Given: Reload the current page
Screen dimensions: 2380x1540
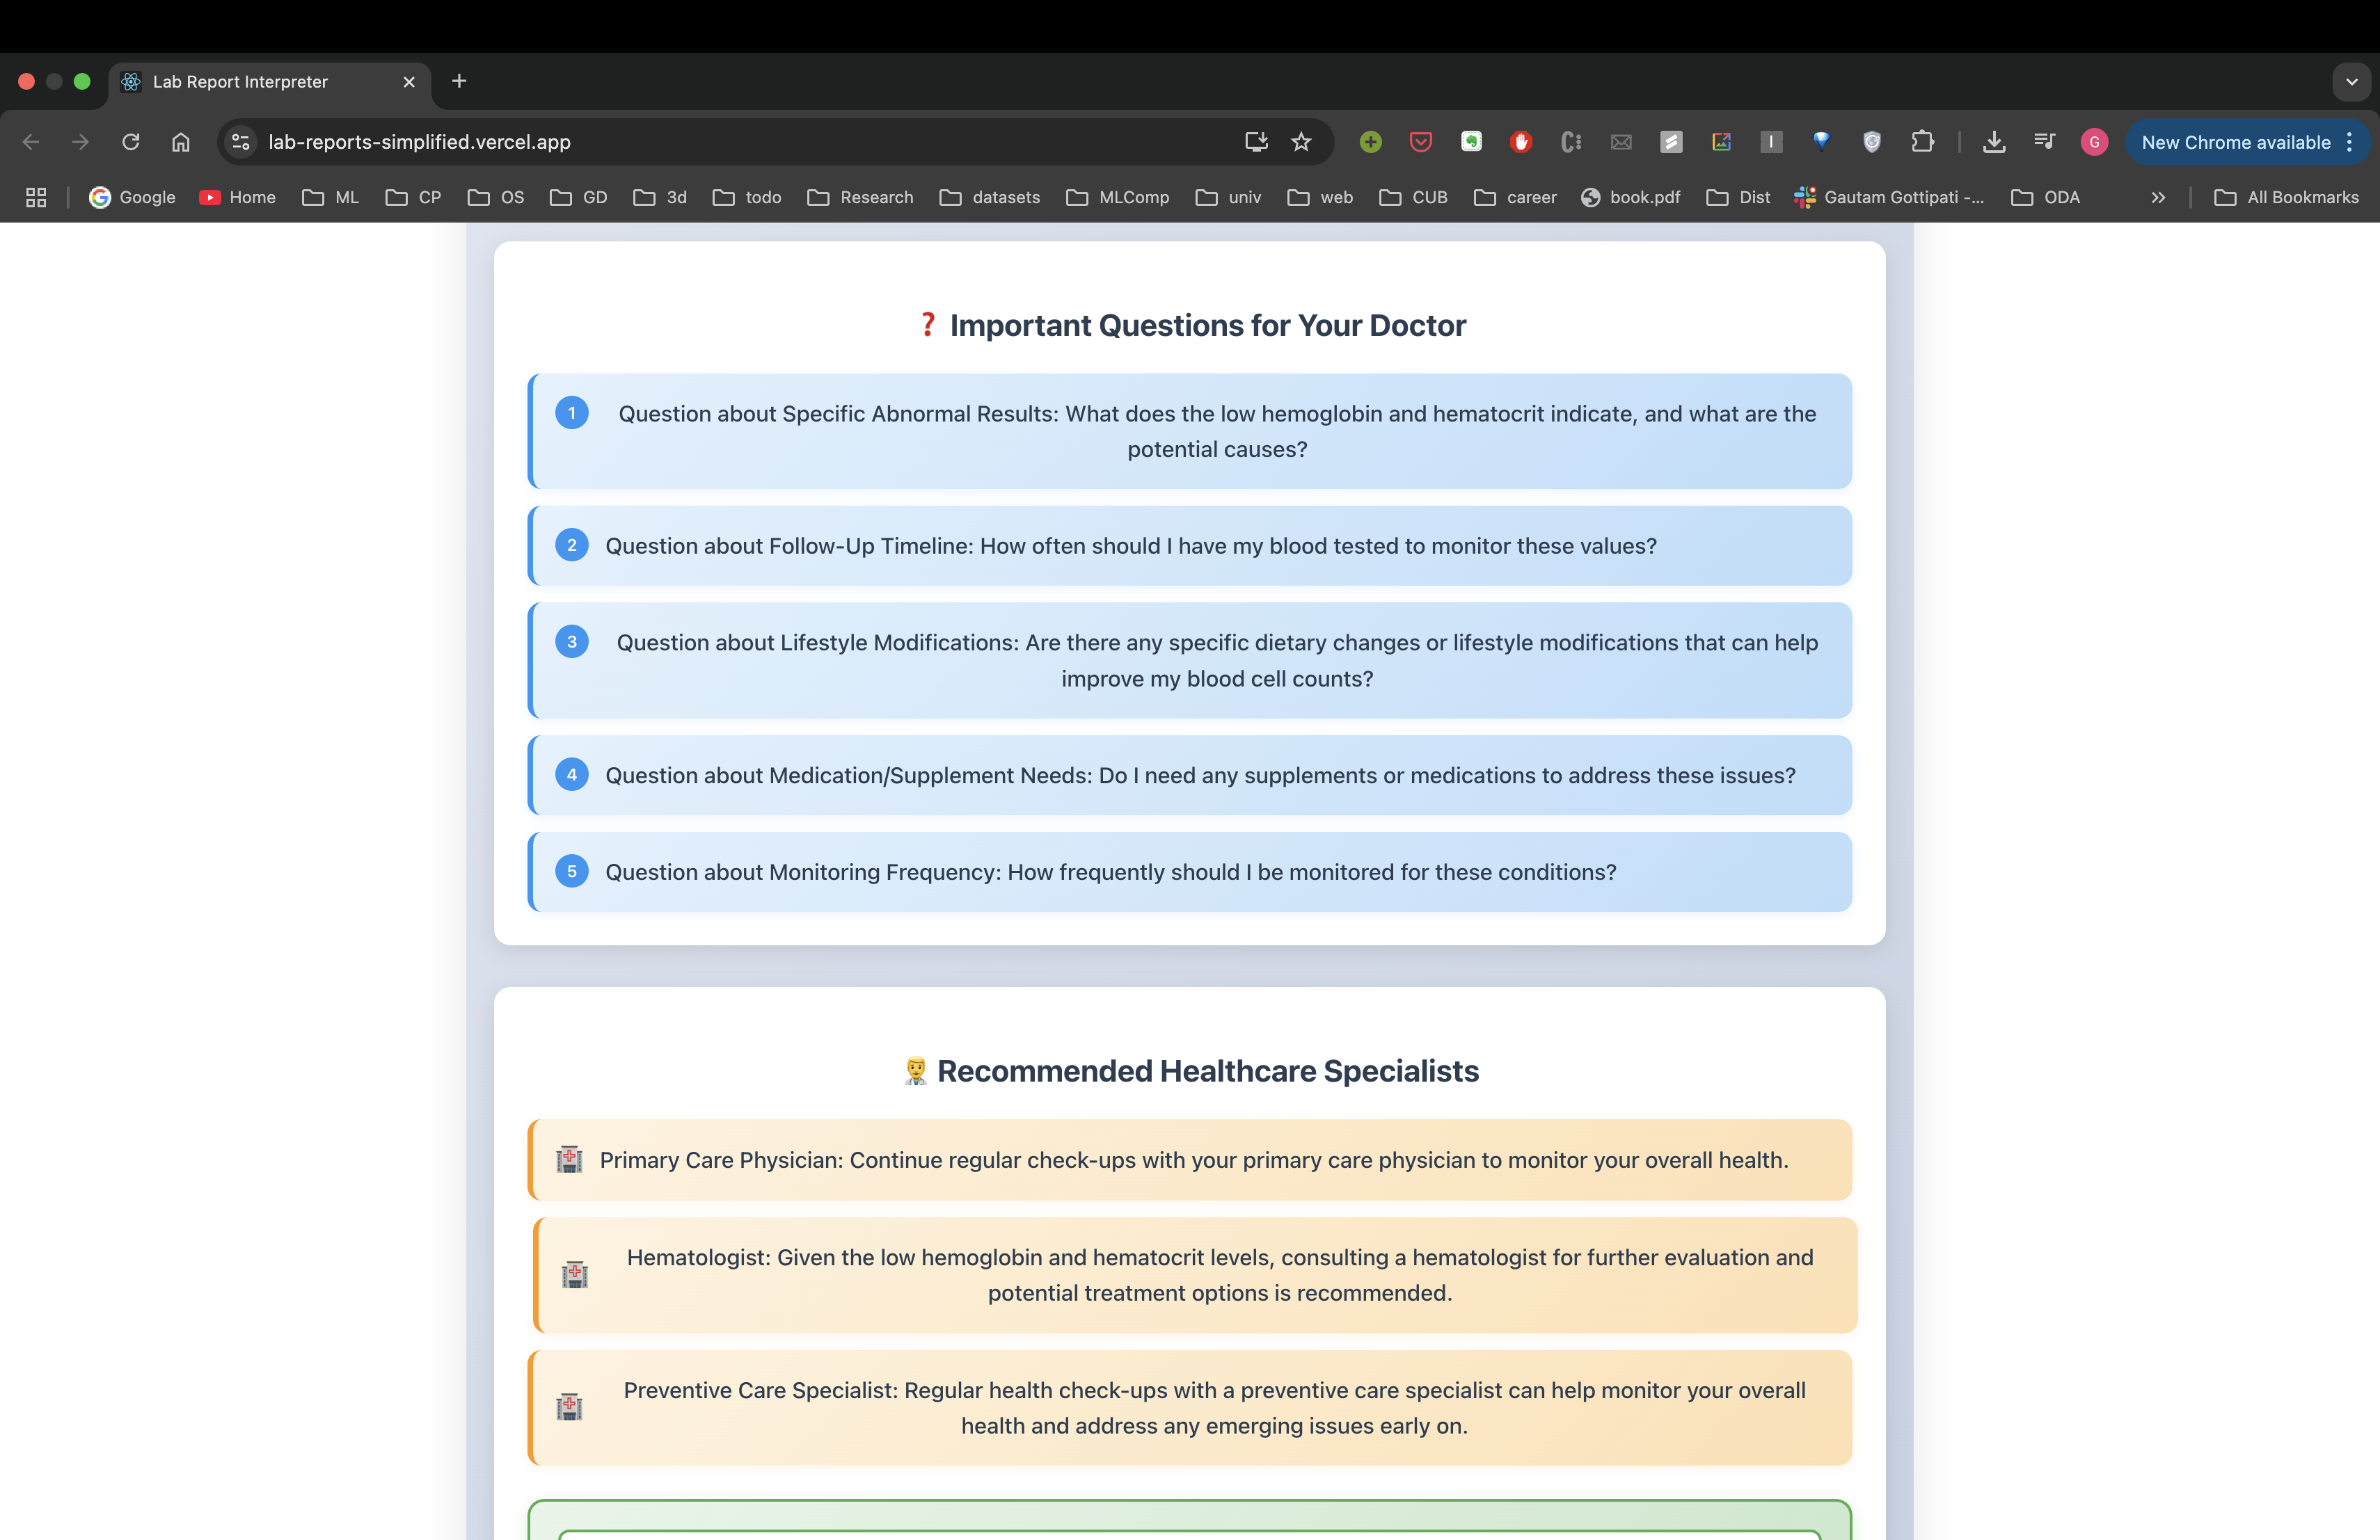Looking at the screenshot, I should (x=130, y=142).
